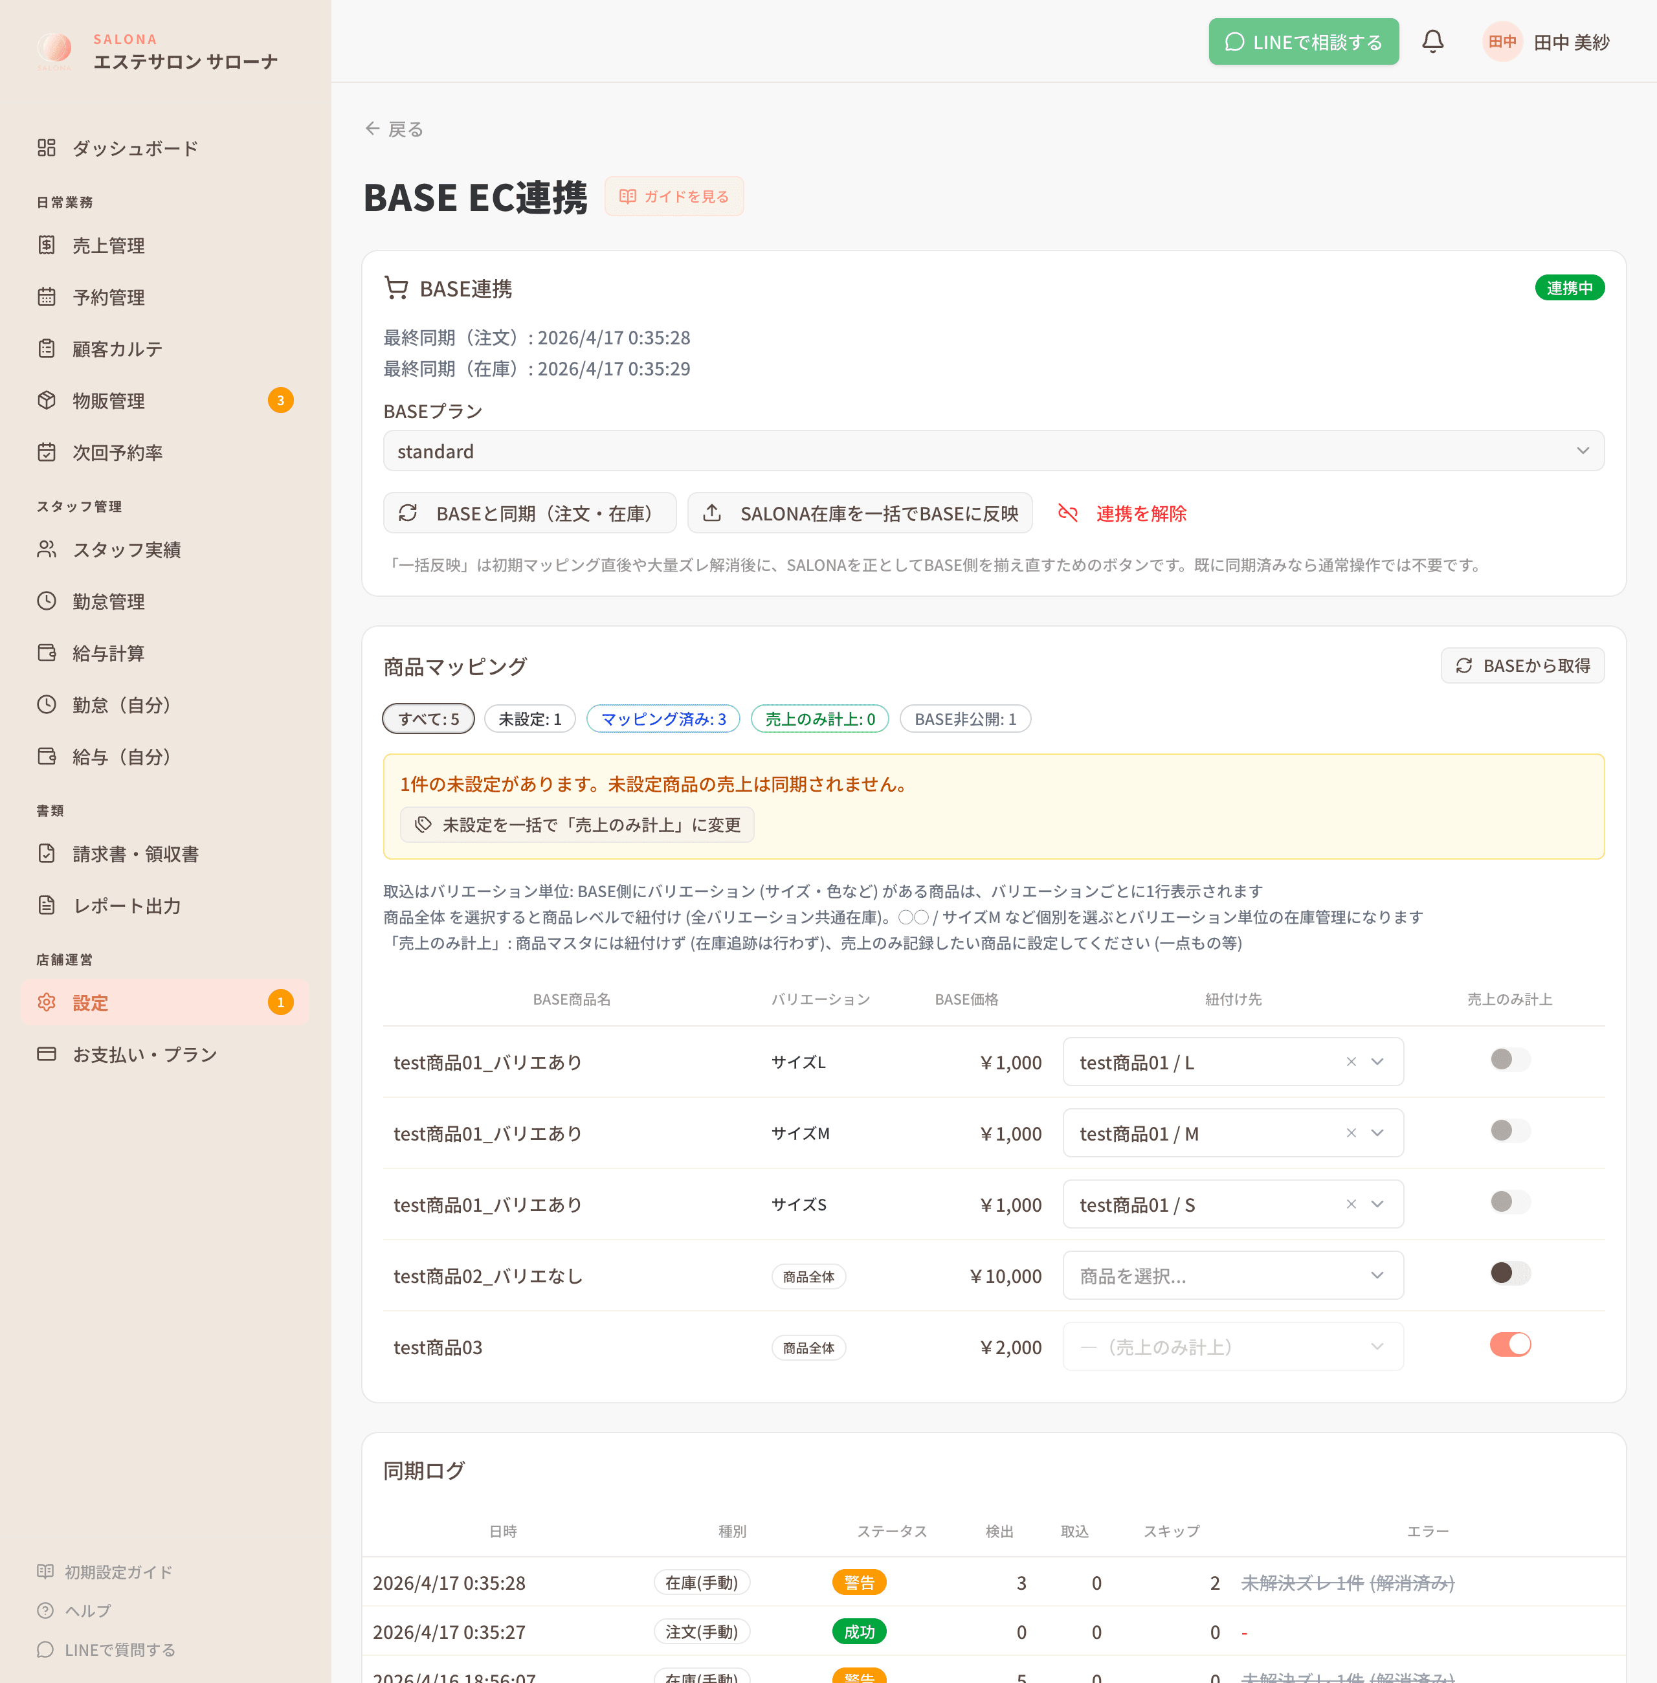The height and width of the screenshot is (1683, 1657).
Task: Click the 警告 badge for 2026/4/17 0:35:28
Action: (x=859, y=1582)
